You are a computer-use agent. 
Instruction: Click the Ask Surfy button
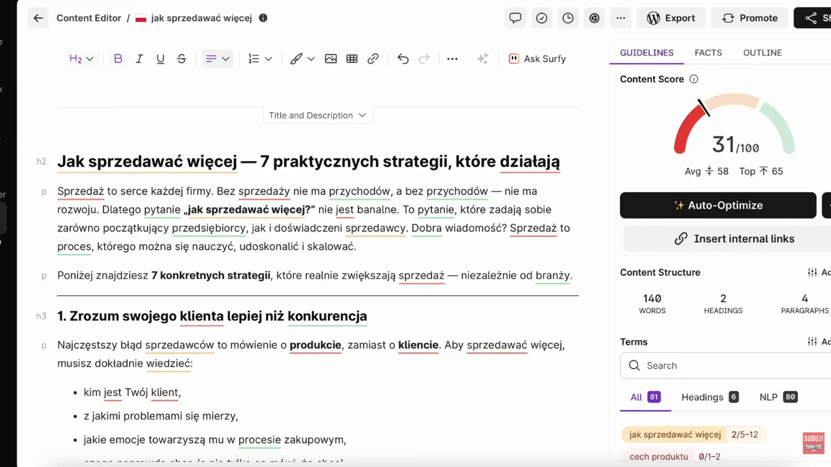point(537,59)
